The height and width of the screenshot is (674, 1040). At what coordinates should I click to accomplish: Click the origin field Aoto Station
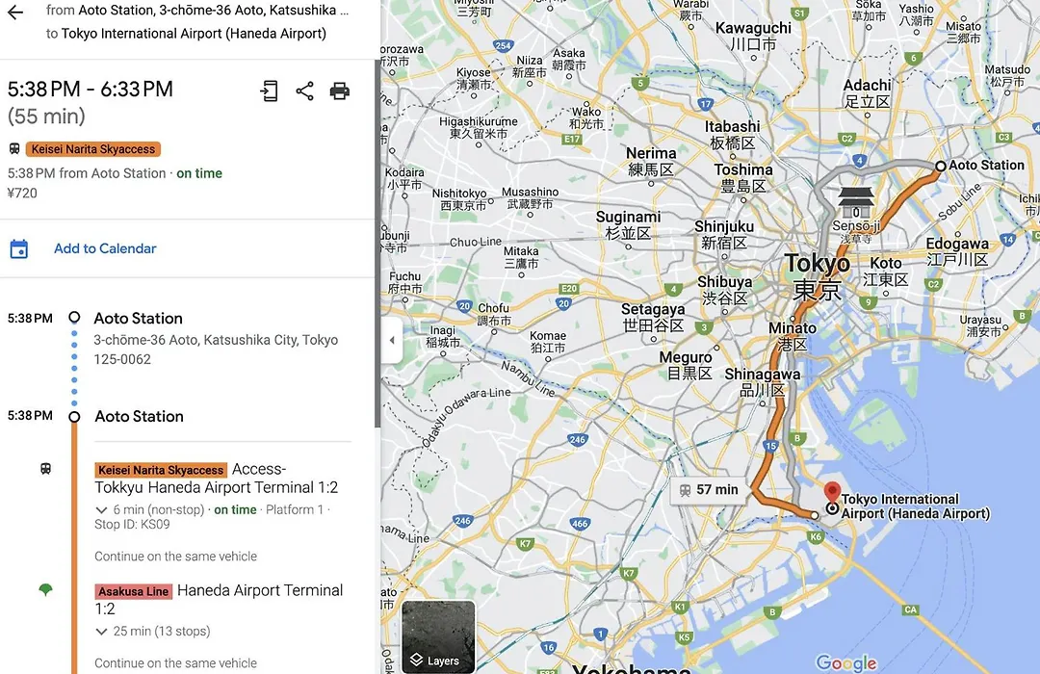point(197,11)
